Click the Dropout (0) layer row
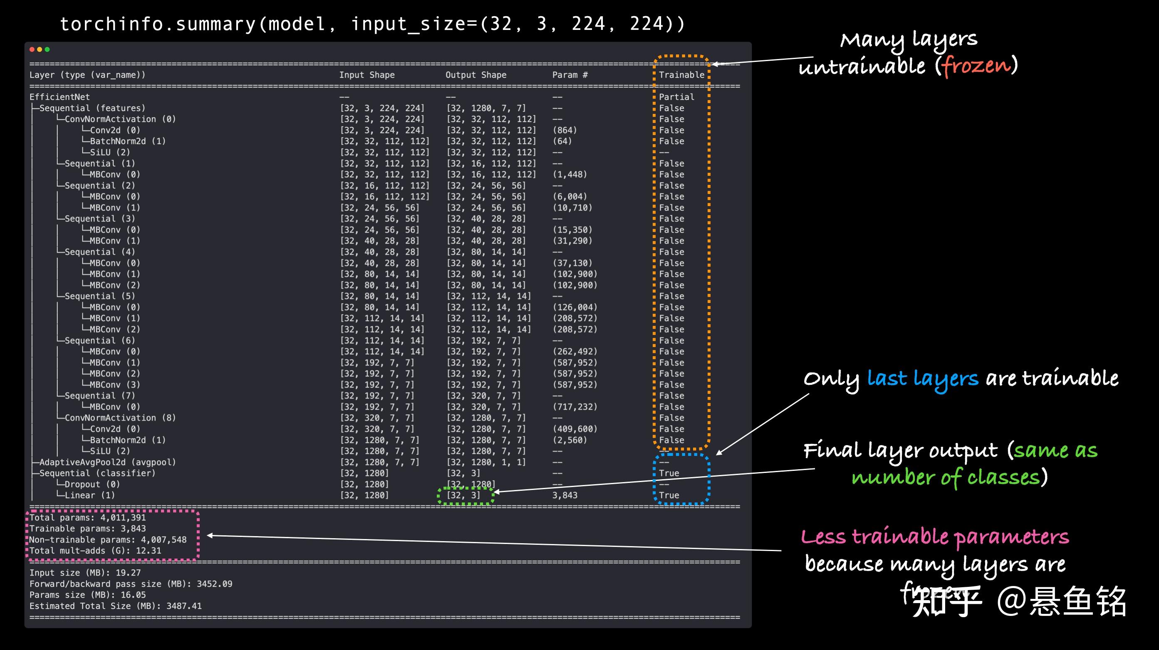1159x650 pixels. [x=92, y=484]
